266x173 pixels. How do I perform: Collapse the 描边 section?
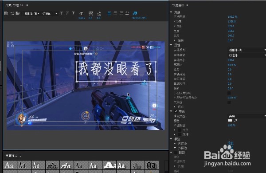click(171, 139)
